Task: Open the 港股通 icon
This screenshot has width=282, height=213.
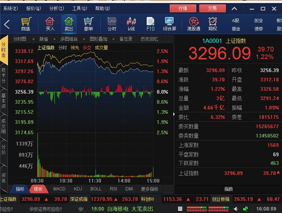Action: click(x=194, y=24)
